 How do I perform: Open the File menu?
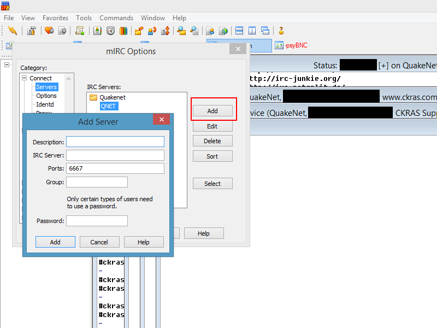pos(9,18)
